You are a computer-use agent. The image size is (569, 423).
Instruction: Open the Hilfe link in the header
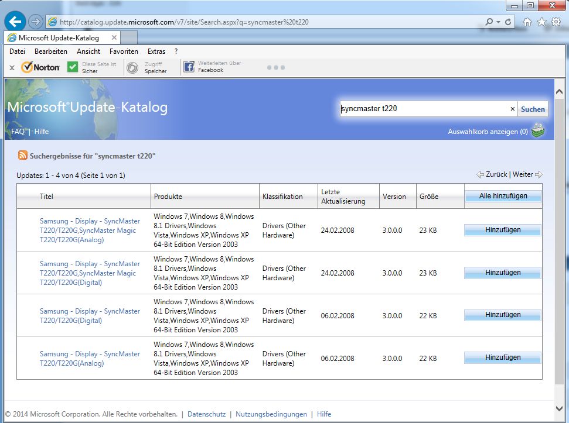tap(42, 132)
